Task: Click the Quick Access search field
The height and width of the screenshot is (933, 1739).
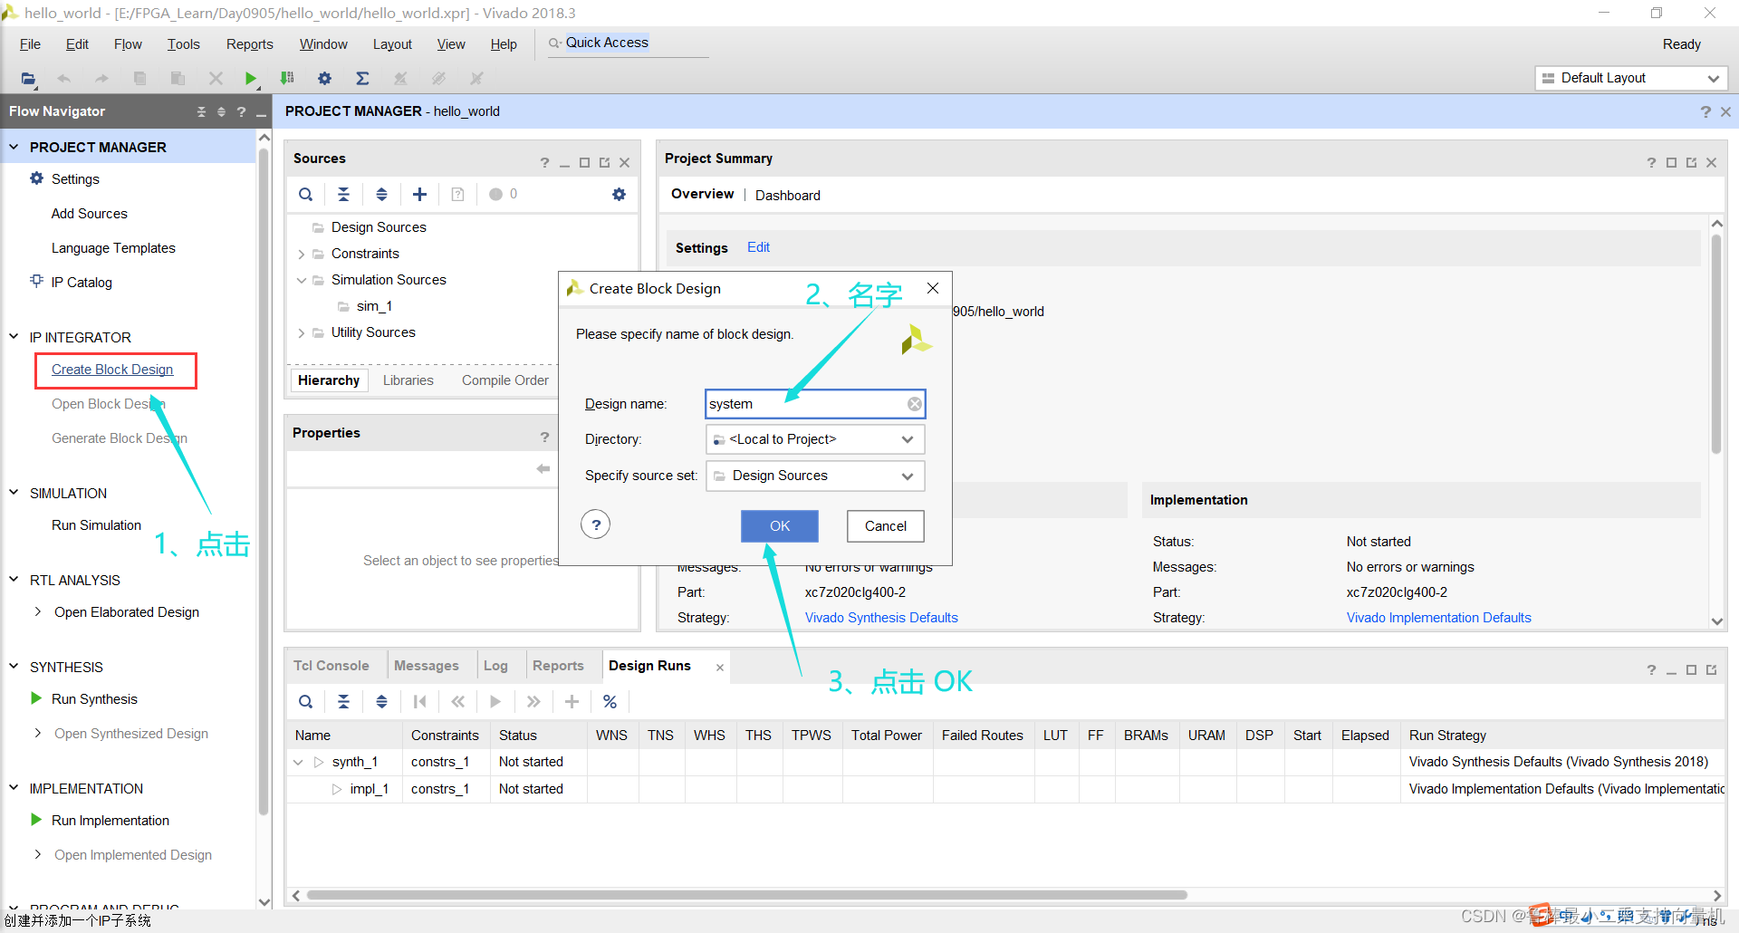Action: tap(628, 43)
